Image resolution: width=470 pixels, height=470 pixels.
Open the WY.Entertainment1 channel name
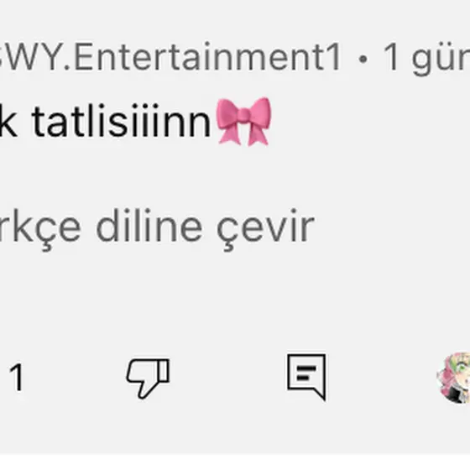(x=170, y=57)
